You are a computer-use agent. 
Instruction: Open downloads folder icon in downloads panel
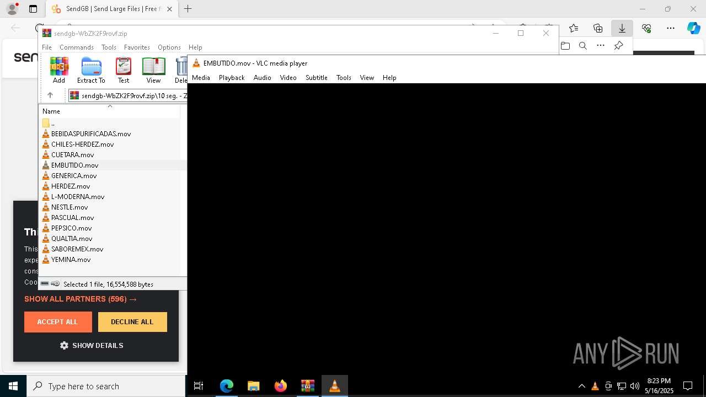(x=565, y=46)
